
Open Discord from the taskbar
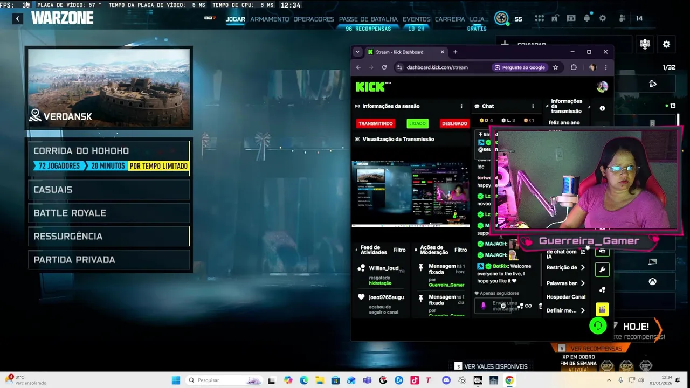[446, 380]
